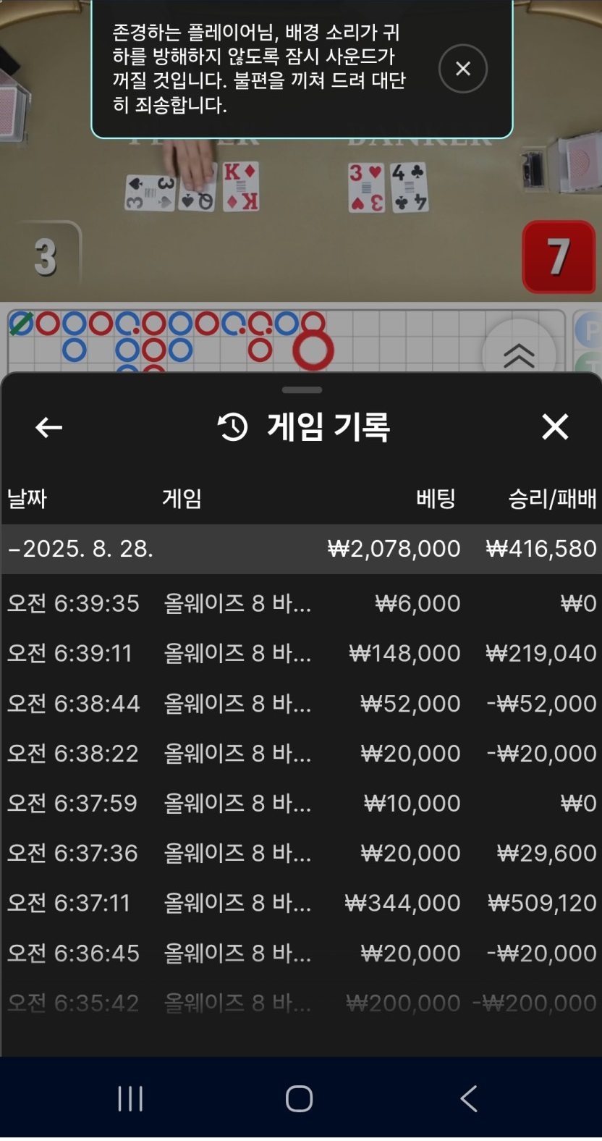Select the 오전 6:38:22 bet entry
The image size is (602, 1141).
click(x=301, y=753)
